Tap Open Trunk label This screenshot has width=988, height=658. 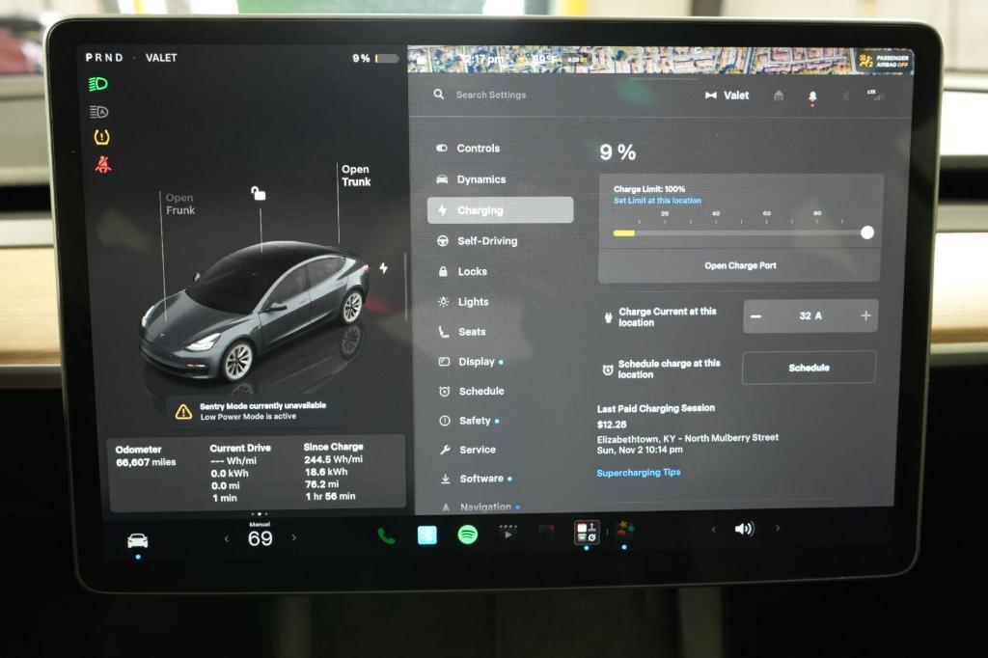tap(356, 176)
